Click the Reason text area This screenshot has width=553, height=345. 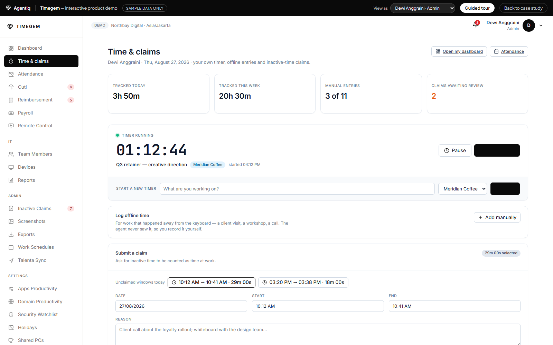coord(318,334)
